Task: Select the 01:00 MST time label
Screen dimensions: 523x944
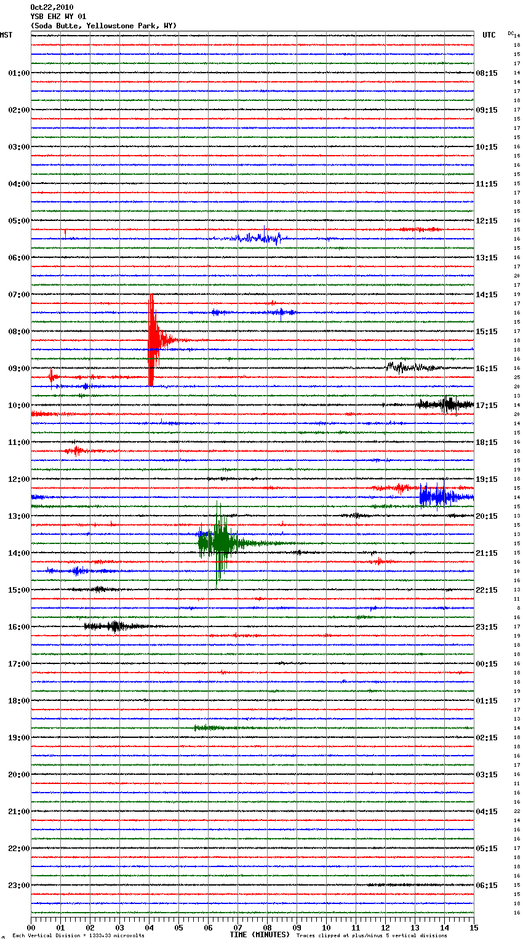Action: pos(19,73)
